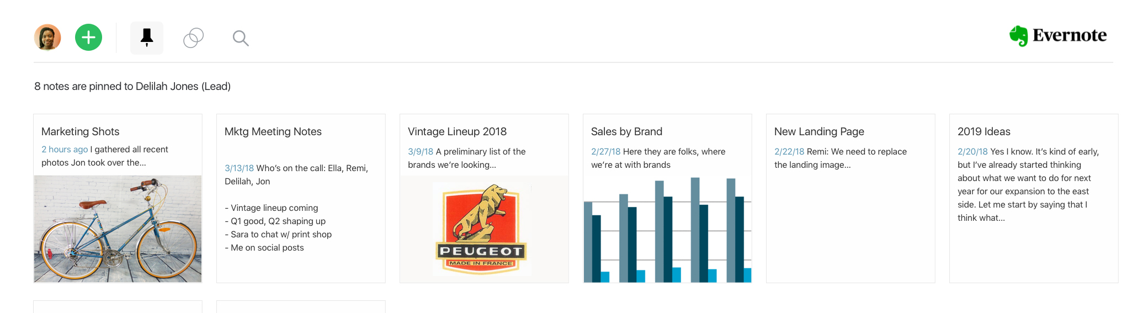Click the "2 hours ago" timestamp
Image resolution: width=1148 pixels, height=313 pixels.
[x=65, y=149]
